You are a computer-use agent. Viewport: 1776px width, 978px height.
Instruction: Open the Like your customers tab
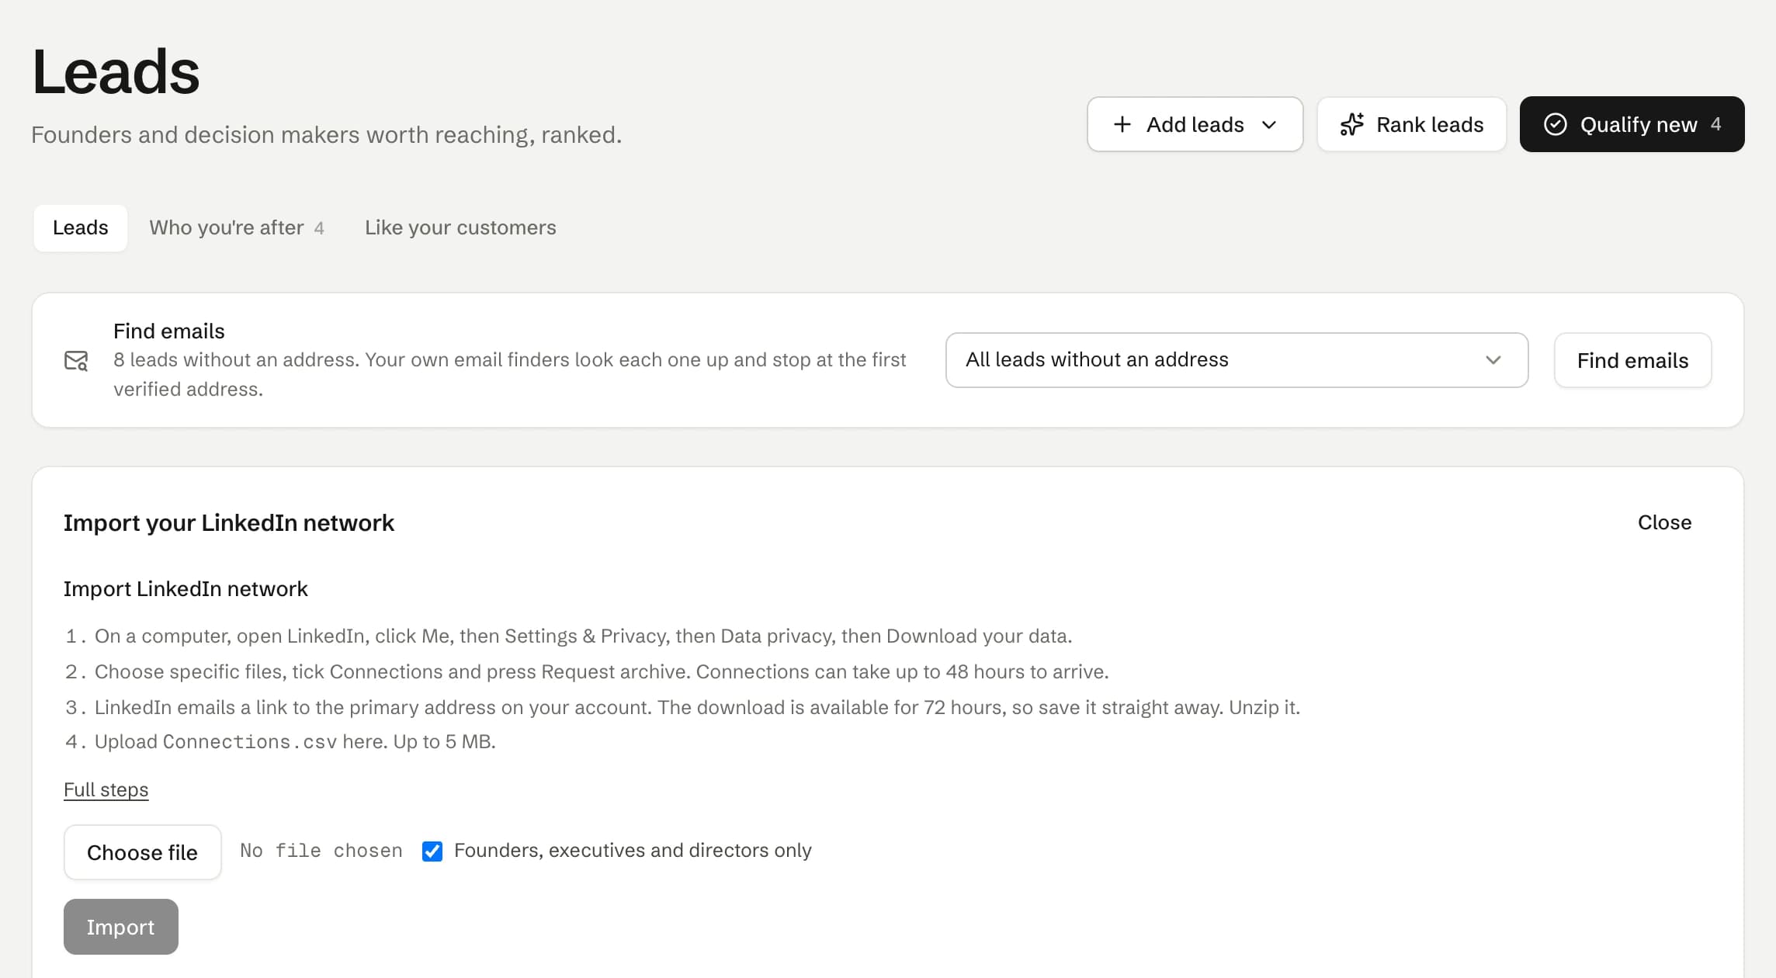460,227
